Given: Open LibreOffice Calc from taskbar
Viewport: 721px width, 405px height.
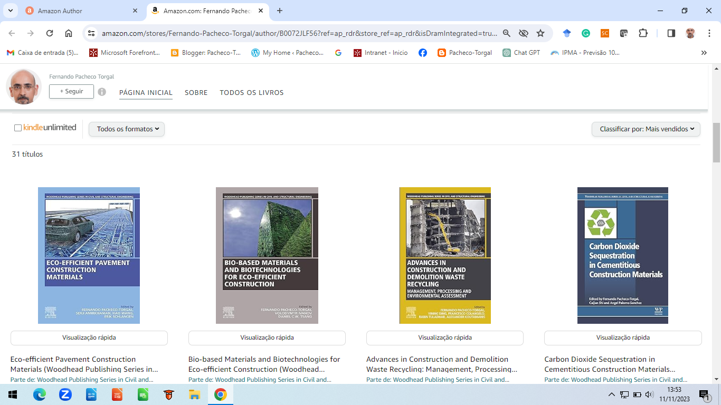Looking at the screenshot, I should pyautogui.click(x=143, y=394).
